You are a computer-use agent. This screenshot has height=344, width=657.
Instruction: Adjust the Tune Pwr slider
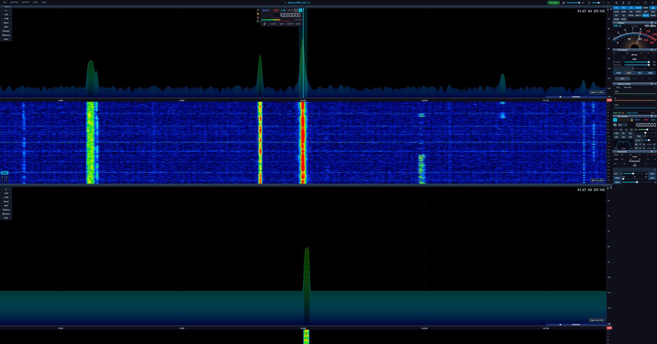pyautogui.click(x=636, y=65)
